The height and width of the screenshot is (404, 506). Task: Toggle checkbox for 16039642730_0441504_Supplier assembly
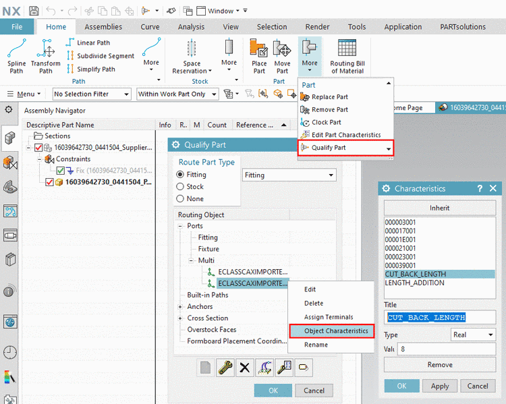point(38,148)
